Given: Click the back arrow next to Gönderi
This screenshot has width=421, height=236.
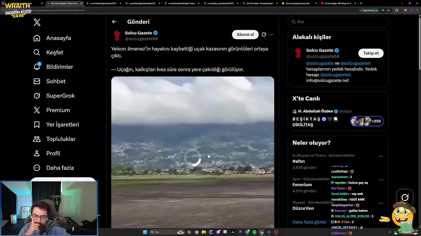Looking at the screenshot, I should point(114,22).
